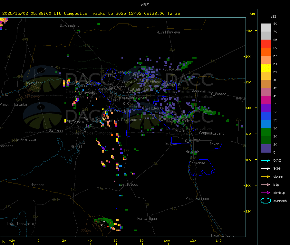Click the cyan 'current' ellipse icon

(266, 201)
